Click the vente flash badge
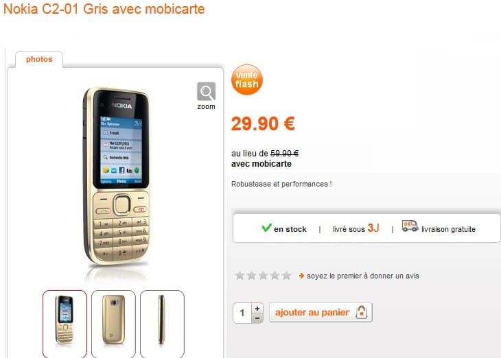 click(x=246, y=80)
